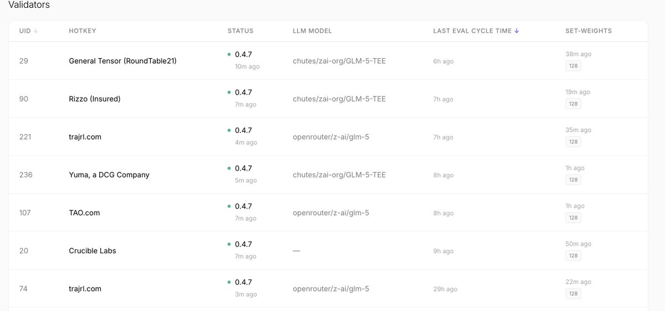This screenshot has height=311, width=665.
Task: Click the 128 badge in General Tensor row
Action: (x=573, y=66)
